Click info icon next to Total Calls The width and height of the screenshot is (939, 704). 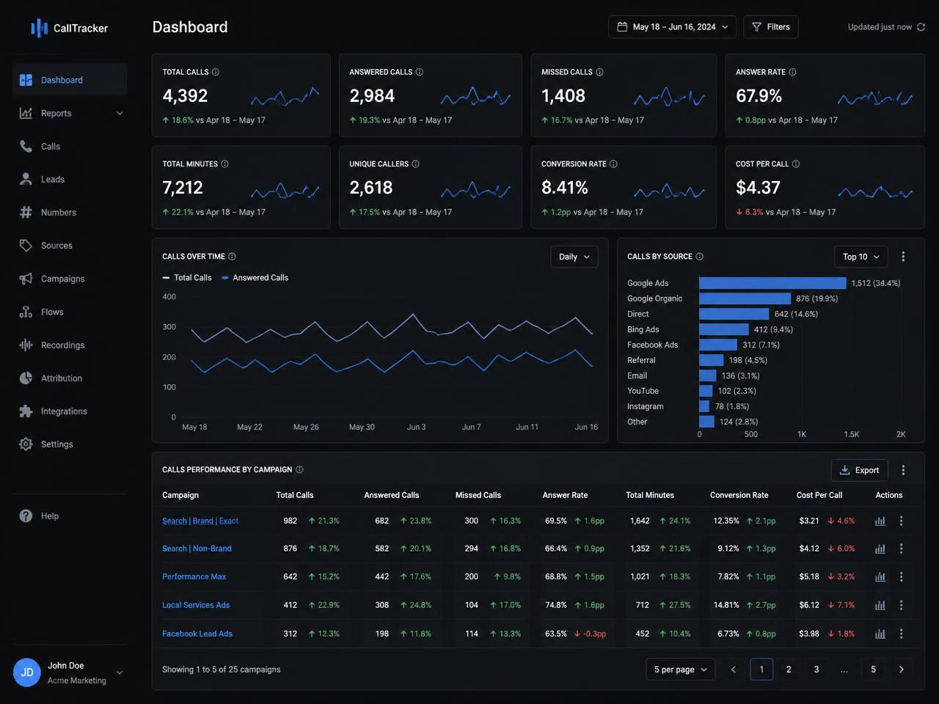[x=216, y=72]
